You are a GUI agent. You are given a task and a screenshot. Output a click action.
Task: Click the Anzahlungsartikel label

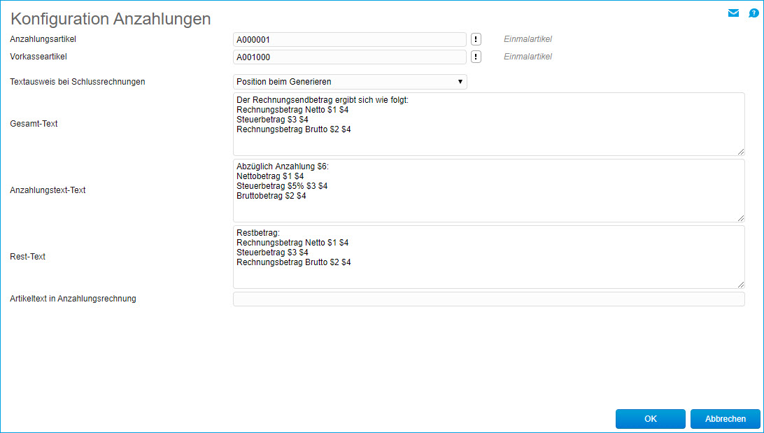[43, 39]
